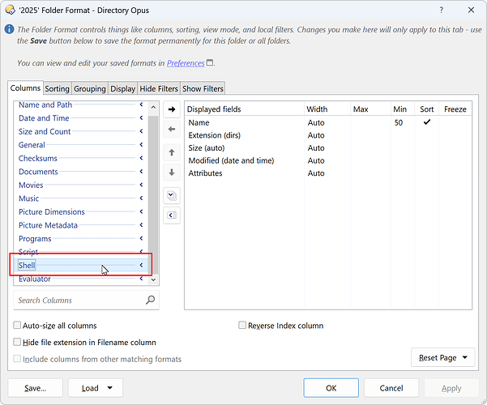Screen dimensions: 487x405
Task: Click the Min value 50 for Name
Action: (x=399, y=122)
